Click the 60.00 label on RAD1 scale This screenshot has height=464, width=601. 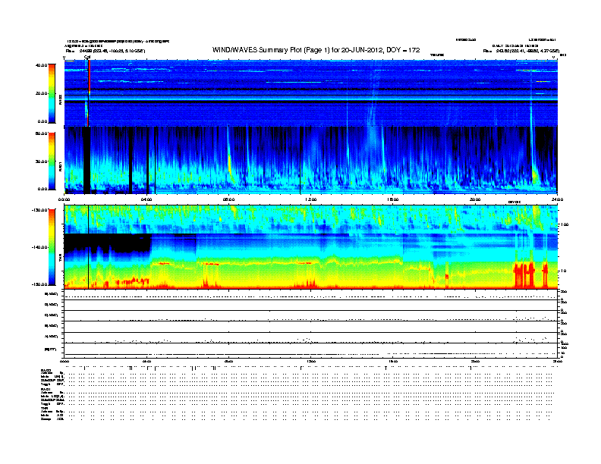pyautogui.click(x=41, y=133)
